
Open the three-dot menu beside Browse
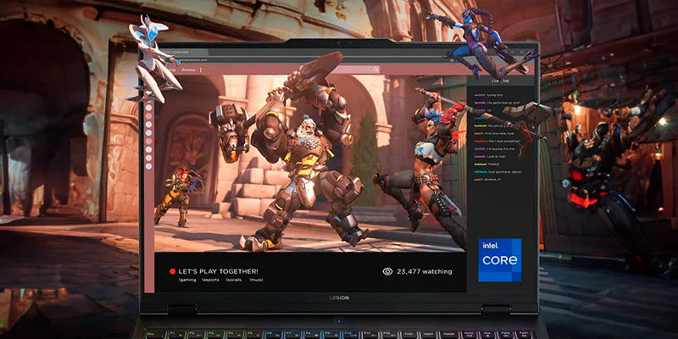(x=201, y=69)
